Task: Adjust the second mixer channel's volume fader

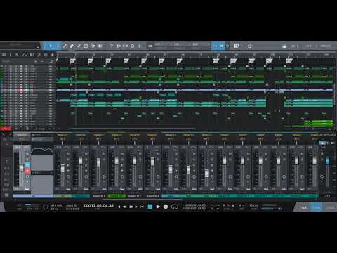Action: click(x=81, y=161)
